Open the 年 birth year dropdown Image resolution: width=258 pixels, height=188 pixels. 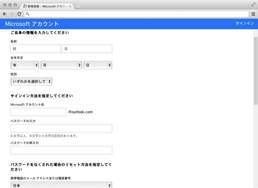[x=25, y=65]
